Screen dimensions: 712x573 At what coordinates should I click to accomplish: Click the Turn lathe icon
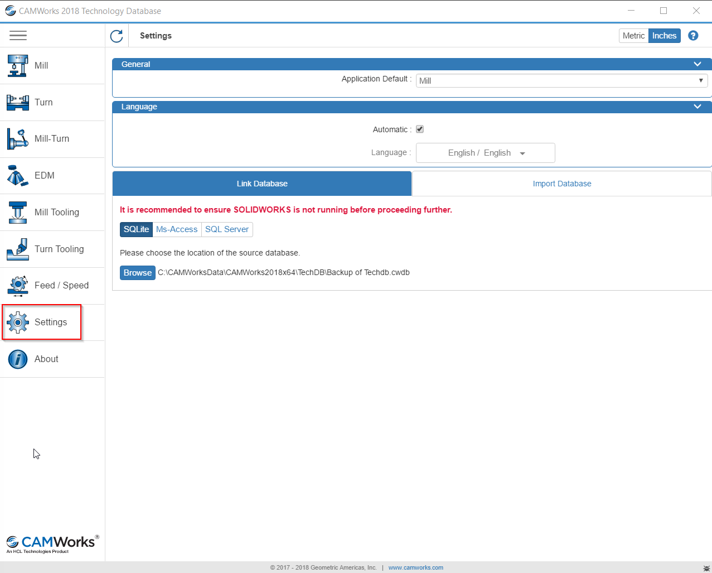point(18,102)
